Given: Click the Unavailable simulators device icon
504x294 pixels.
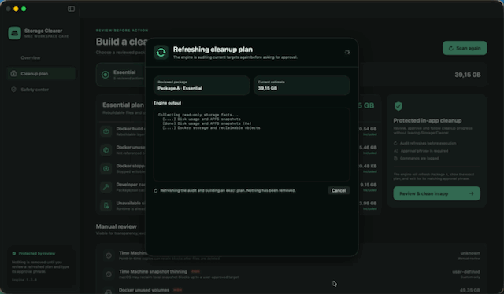Looking at the screenshot, I should (x=106, y=206).
